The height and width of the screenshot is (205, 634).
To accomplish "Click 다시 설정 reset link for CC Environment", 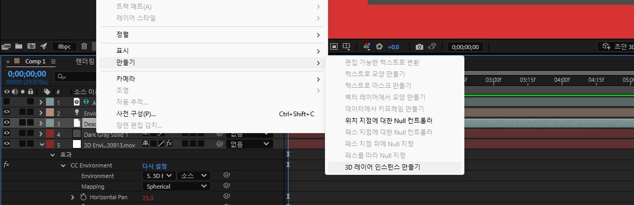I will (155, 166).
